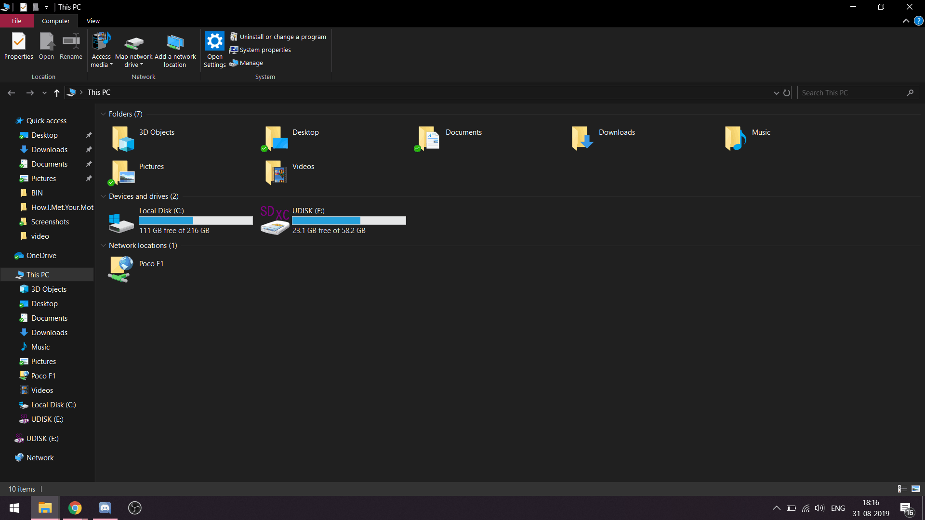Click the search input field in toolbar

[853, 92]
